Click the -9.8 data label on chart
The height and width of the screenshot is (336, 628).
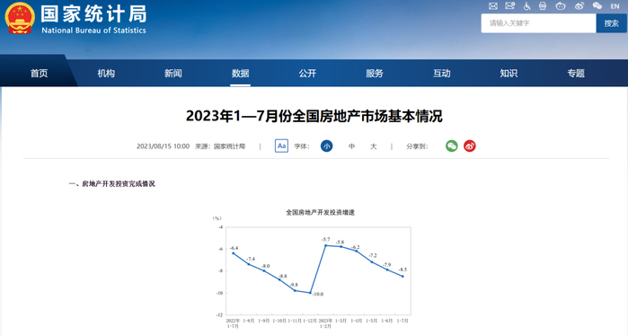(294, 285)
